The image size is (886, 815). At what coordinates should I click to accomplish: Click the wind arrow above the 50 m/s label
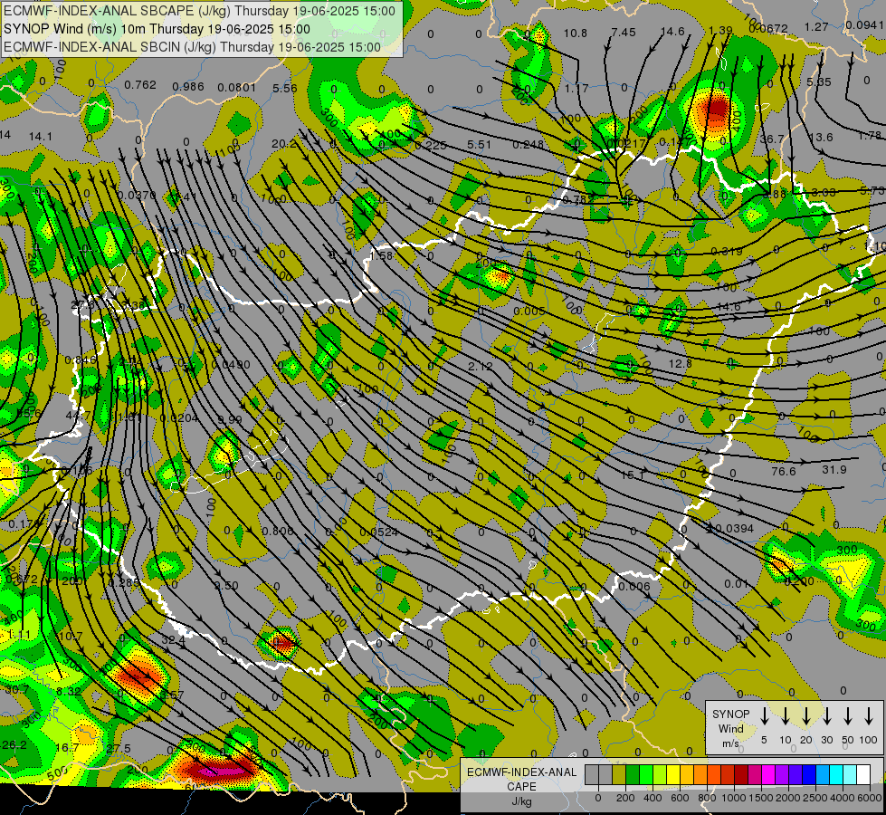(x=848, y=716)
